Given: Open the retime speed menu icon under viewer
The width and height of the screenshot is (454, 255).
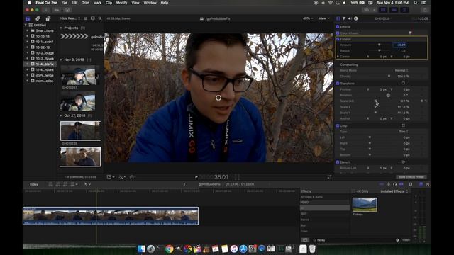Looking at the screenshot, I should pyautogui.click(x=133, y=176).
